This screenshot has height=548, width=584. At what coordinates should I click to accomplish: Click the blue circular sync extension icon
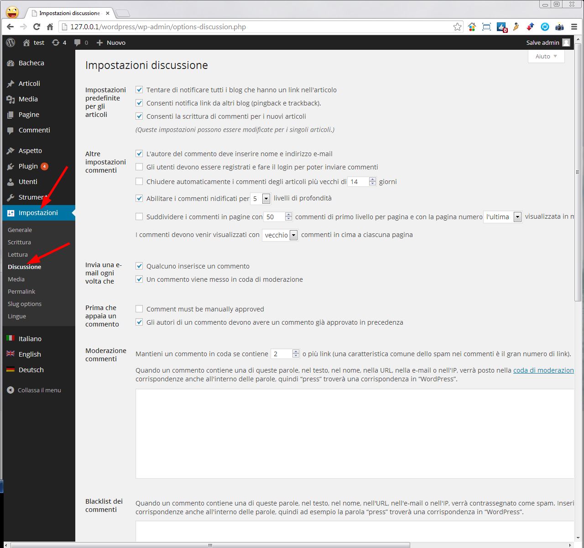coord(545,27)
